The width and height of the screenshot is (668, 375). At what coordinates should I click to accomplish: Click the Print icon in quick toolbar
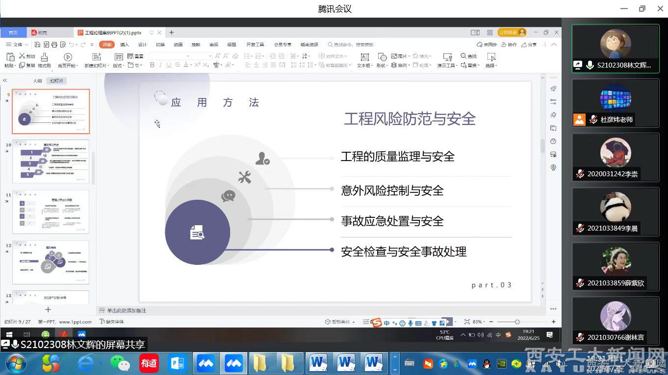tap(54, 45)
